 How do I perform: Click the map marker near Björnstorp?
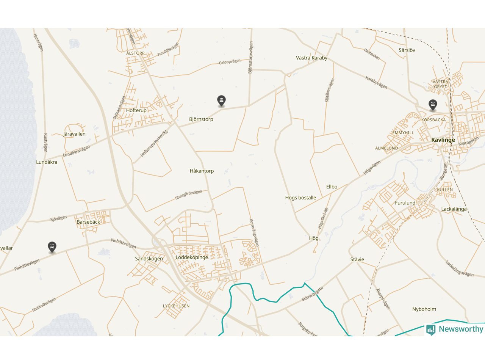(x=221, y=101)
